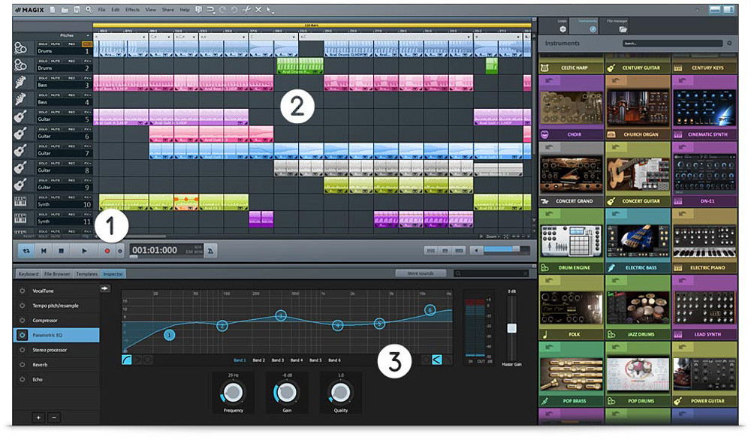The width and height of the screenshot is (751, 440).
Task: Toggle the Echo effect power button
Action: [22, 379]
